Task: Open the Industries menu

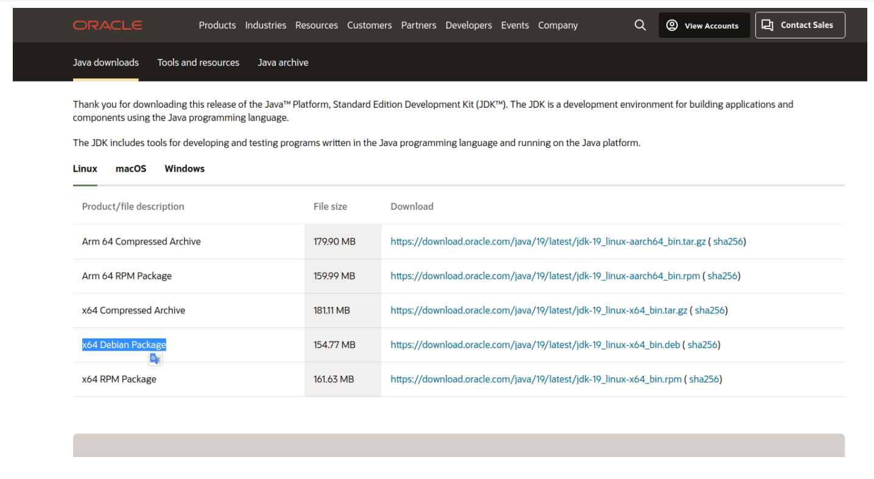Action: point(266,26)
